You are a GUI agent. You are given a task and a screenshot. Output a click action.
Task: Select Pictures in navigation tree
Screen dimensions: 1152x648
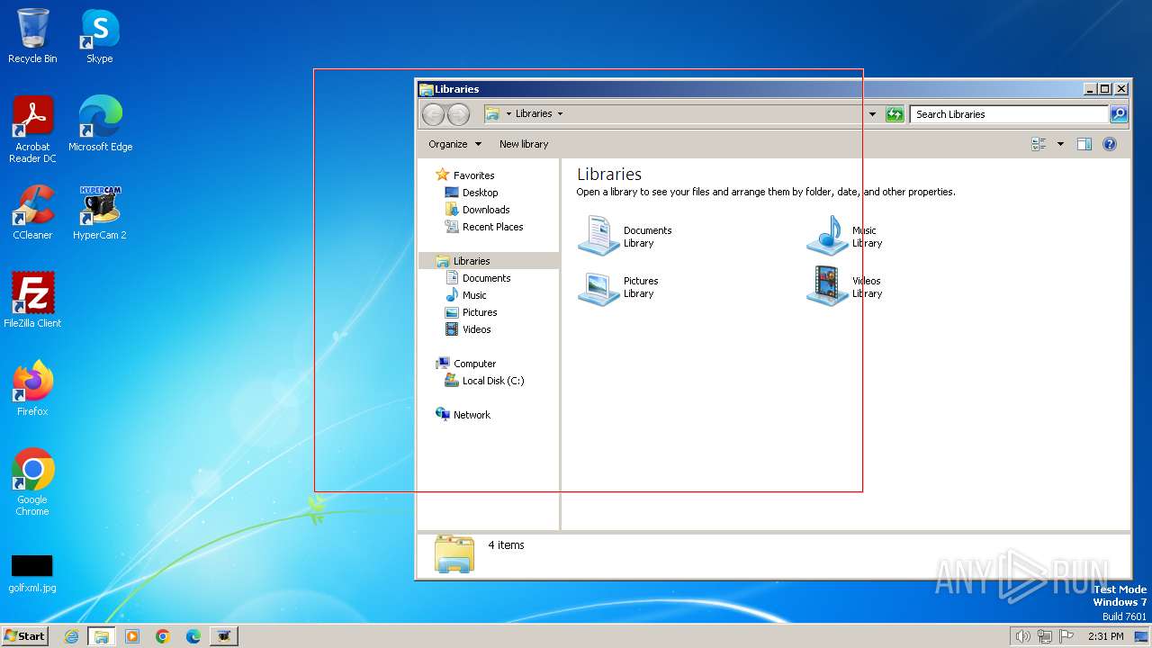[x=472, y=312]
